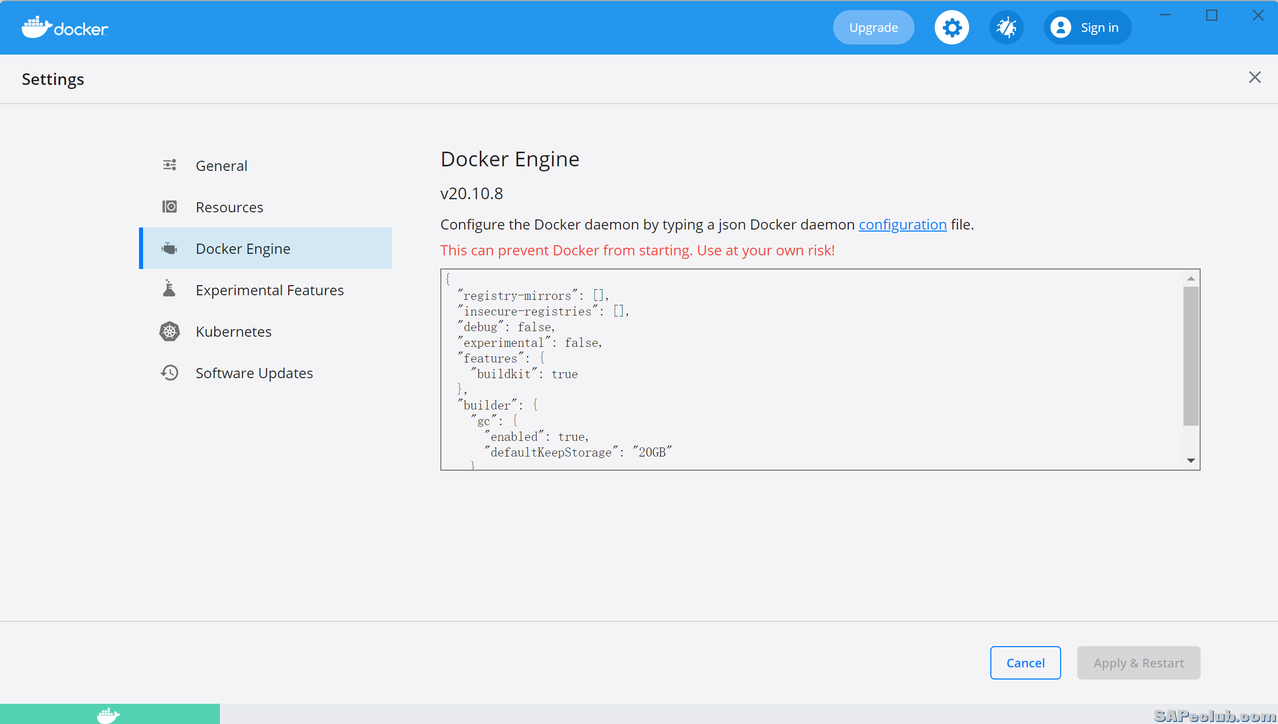Screen dimensions: 1278x724
Task: Click the General sliders icon
Action: 169,165
